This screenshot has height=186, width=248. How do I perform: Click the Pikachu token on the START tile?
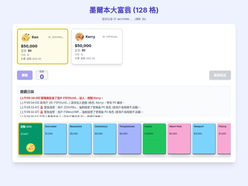pyautogui.click(x=31, y=147)
